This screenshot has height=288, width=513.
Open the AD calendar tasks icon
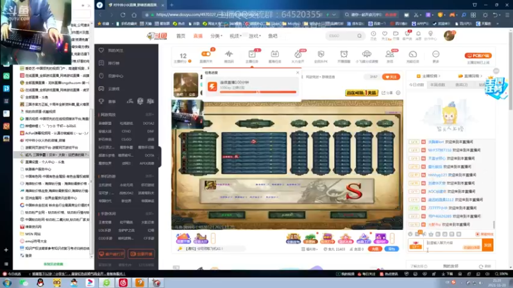point(274,54)
